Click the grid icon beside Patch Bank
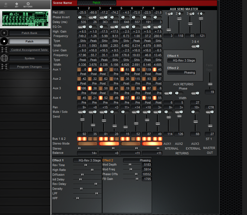This screenshot has width=247, height=215. (x=4, y=33)
